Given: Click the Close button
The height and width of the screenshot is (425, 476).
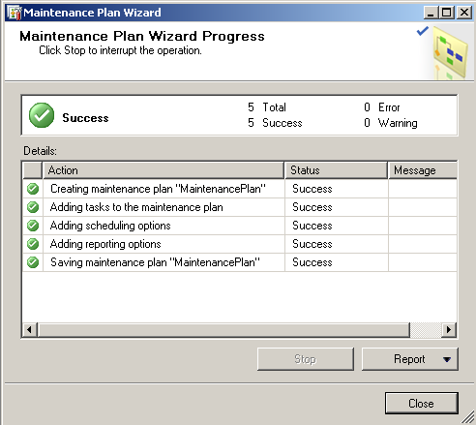Looking at the screenshot, I should tap(422, 404).
